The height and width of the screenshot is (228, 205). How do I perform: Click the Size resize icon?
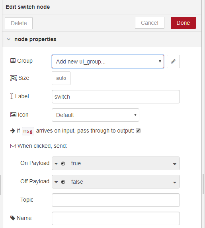coord(14,78)
